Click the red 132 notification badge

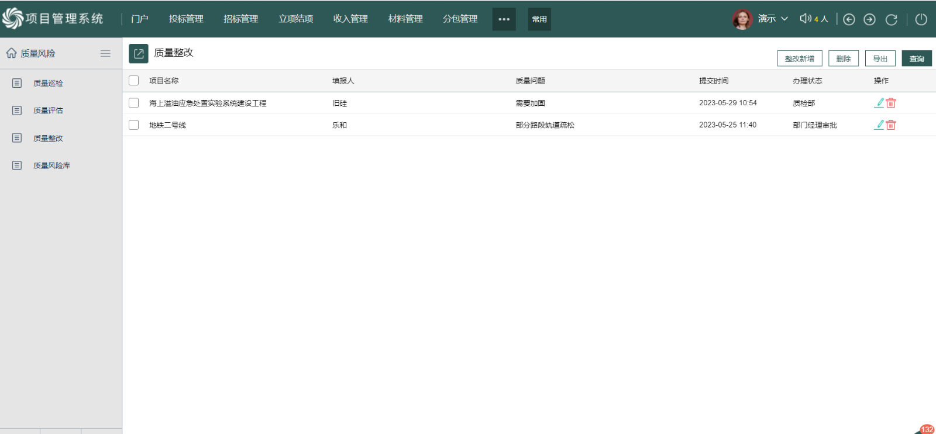tap(927, 429)
